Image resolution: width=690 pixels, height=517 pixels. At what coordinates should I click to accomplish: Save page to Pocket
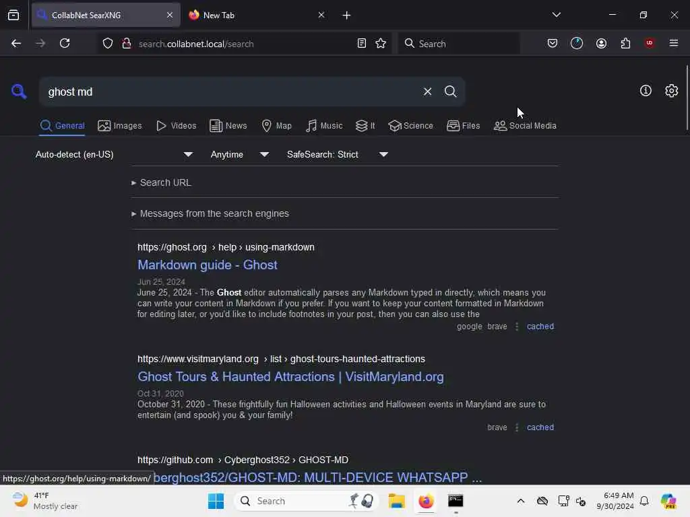[553, 43]
